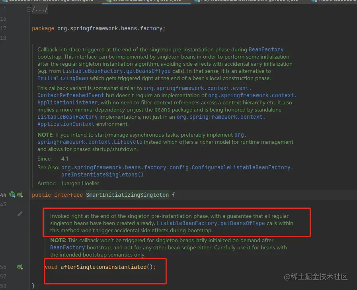Click the bold 'NOTE:' in the method doc
This screenshot has height=290, width=357.
(58, 240)
